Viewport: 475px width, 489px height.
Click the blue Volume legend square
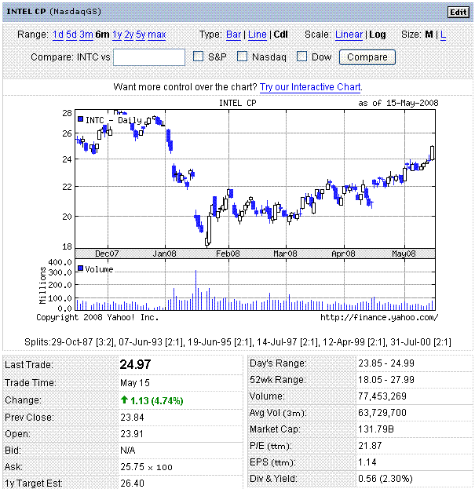point(81,269)
